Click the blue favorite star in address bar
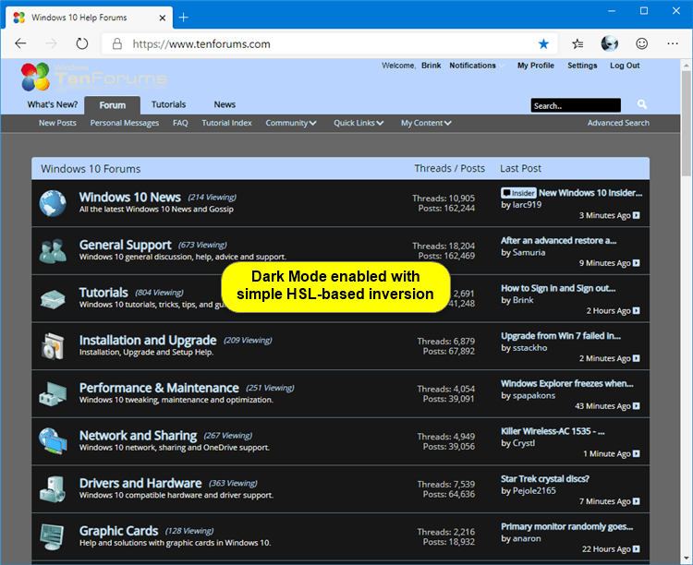The height and width of the screenshot is (565, 693). click(543, 43)
